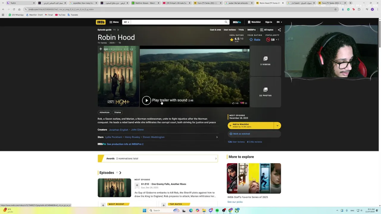381x214 pixels.
Task: Expand the Stars row chevron
Action: click(x=217, y=137)
